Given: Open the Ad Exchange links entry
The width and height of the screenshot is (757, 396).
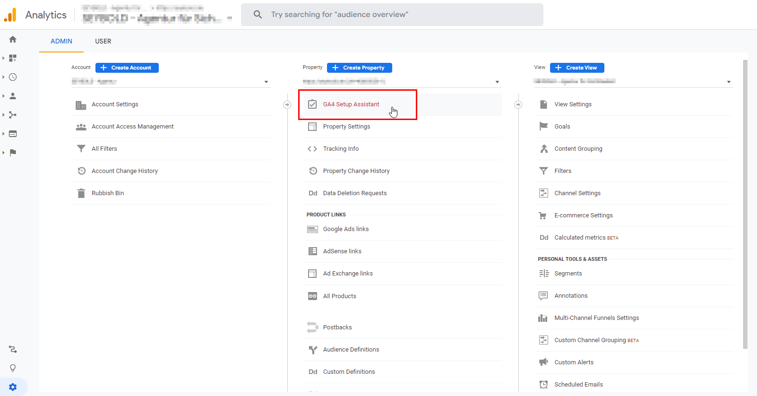Looking at the screenshot, I should click(x=348, y=274).
